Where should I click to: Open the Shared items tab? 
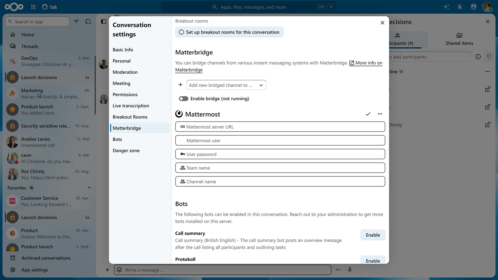coord(459,39)
